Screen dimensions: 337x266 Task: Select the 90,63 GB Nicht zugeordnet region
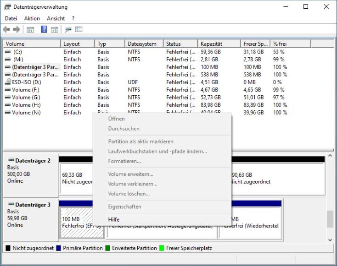[x=278, y=175]
